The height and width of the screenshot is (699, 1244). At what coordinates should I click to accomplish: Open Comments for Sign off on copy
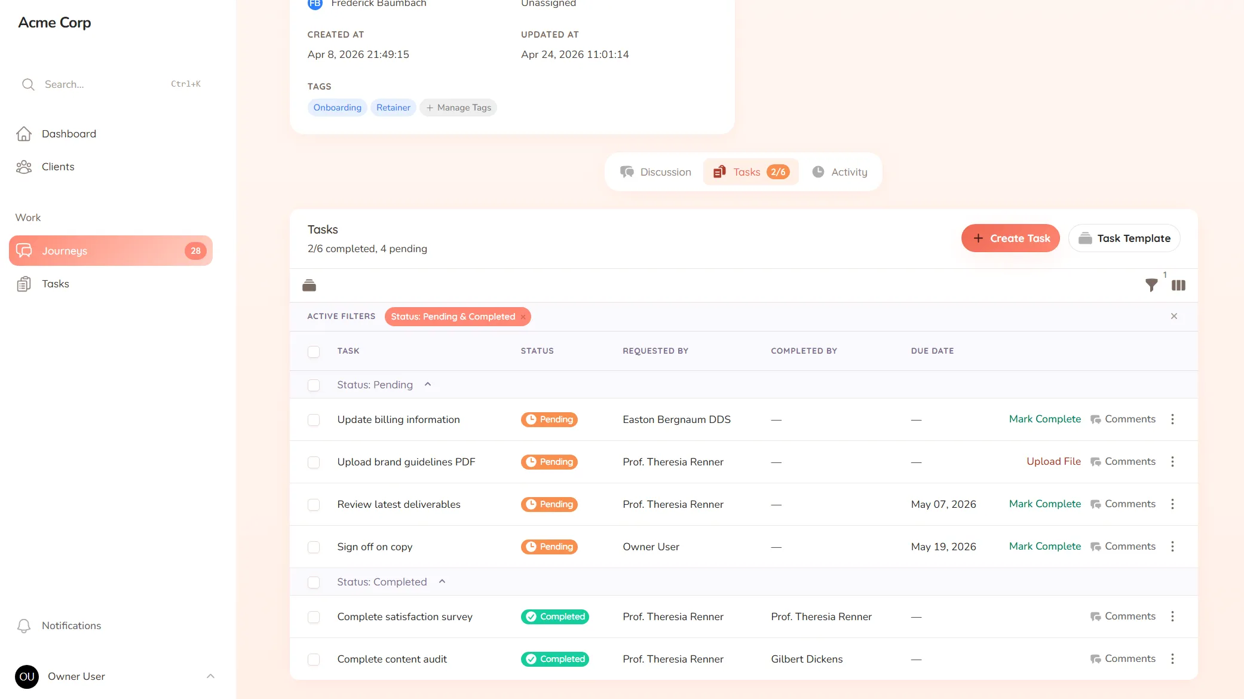click(1123, 547)
